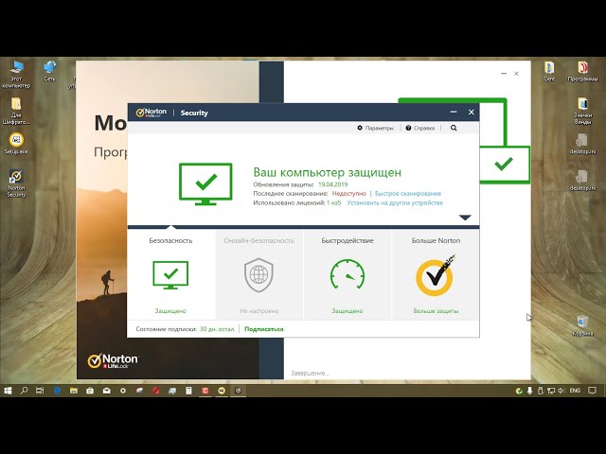Click the taskbar search magnifier
This screenshot has height=454, width=606.
(24, 391)
